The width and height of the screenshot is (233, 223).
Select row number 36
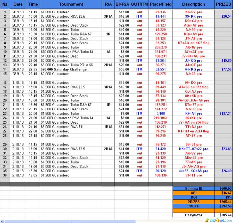[x=5, y=175]
